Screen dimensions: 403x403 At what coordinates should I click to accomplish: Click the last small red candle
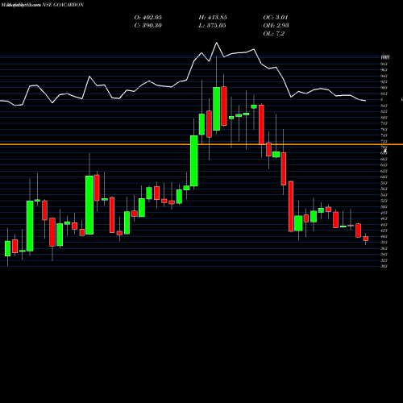tap(365, 239)
